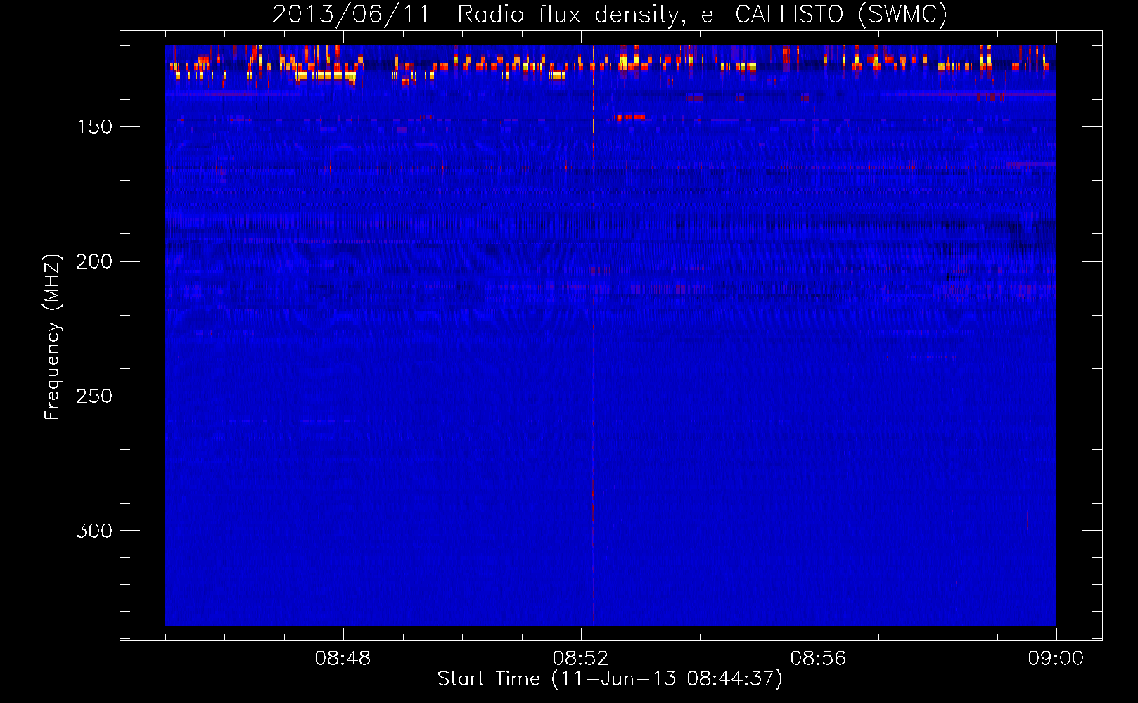Image resolution: width=1138 pixels, height=703 pixels.
Task: Click the 250 frequency axis label
Action: point(94,396)
